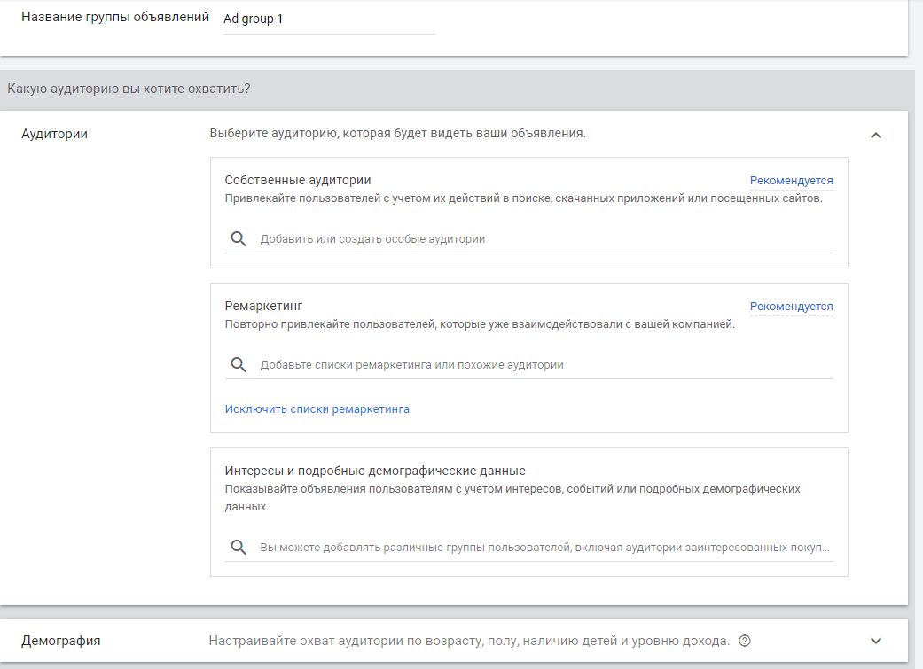The height and width of the screenshot is (669, 923).
Task: Click 'Рекомендуется' label in Ремаркетинг card
Action: (x=791, y=307)
